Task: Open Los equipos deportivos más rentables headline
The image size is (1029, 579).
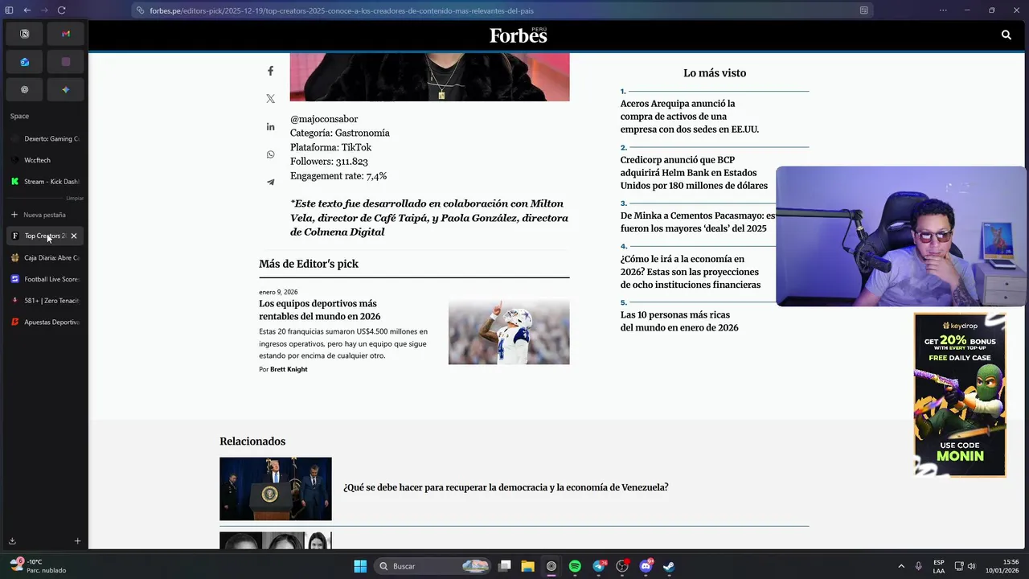Action: tap(319, 310)
